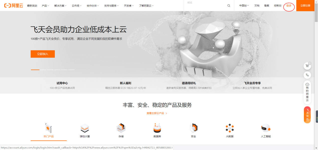The image size is (318, 150).
Task: Click the phone contact icon
Action: (x=307, y=75)
